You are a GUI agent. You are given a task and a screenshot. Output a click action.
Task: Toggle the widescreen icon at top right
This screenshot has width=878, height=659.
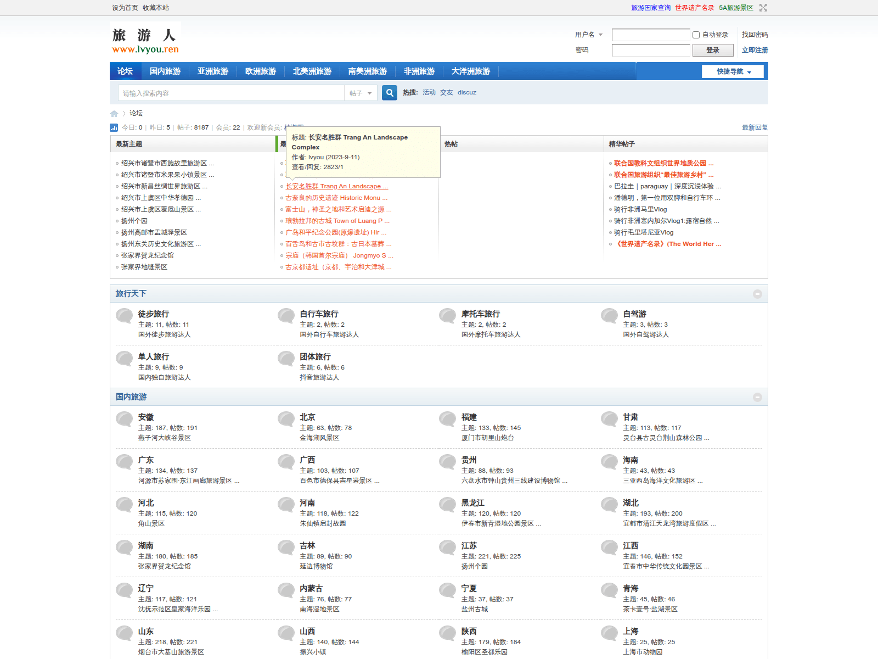[763, 8]
